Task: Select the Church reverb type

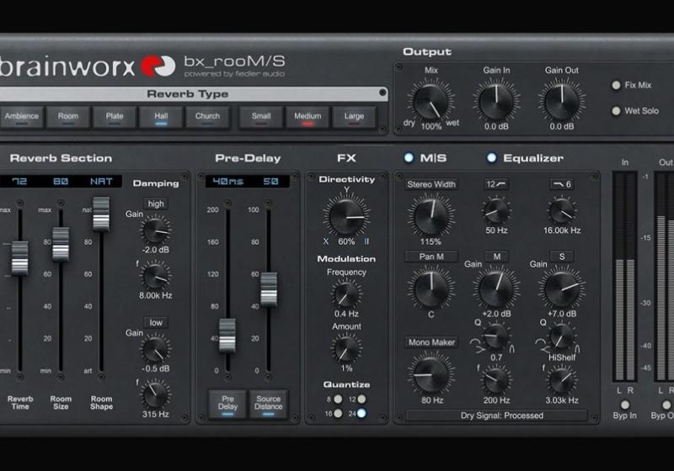Action: (x=206, y=117)
